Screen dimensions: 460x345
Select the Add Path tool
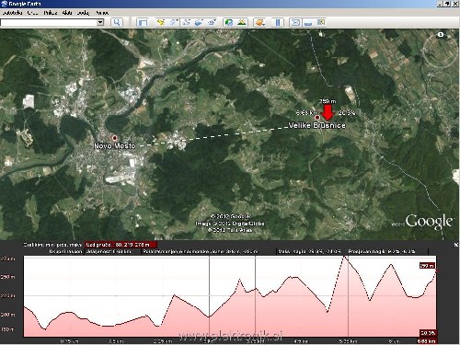click(186, 22)
